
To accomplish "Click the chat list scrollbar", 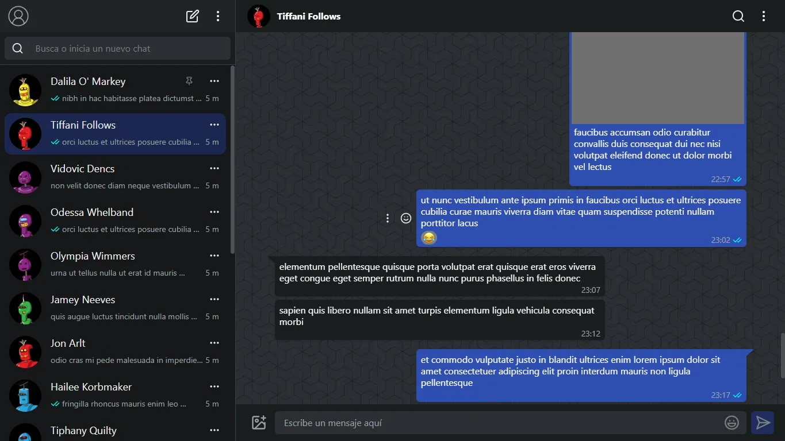I will coord(232,160).
